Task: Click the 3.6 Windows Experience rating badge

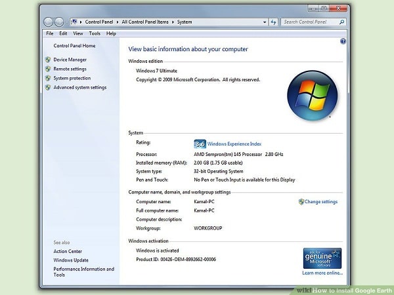Action: pyautogui.click(x=200, y=144)
